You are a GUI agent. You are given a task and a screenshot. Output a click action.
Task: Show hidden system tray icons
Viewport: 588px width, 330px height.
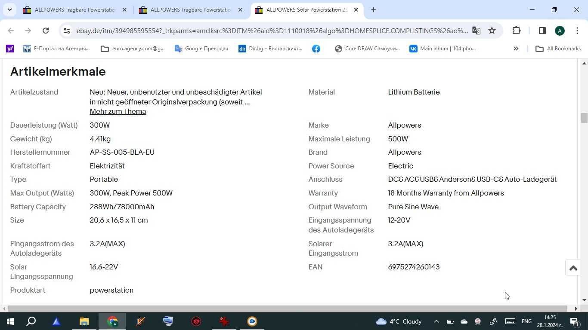tap(436, 321)
